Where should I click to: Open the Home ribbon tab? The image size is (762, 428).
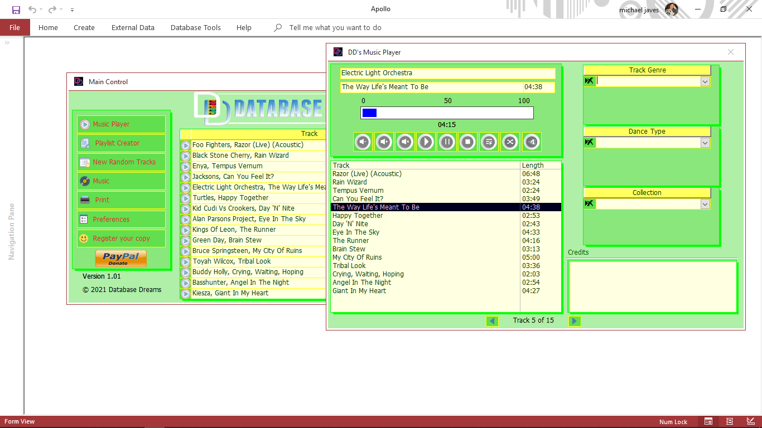point(48,27)
